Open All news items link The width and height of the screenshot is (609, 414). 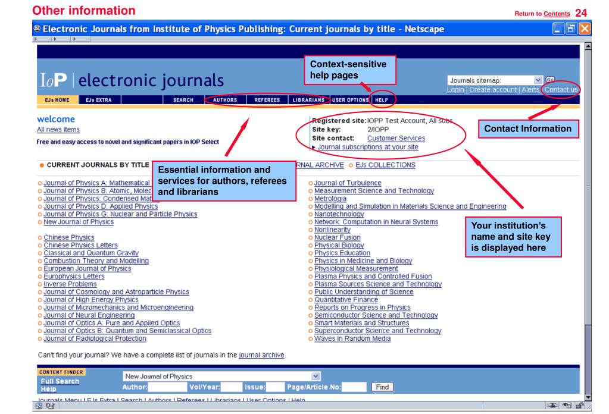[x=58, y=130]
